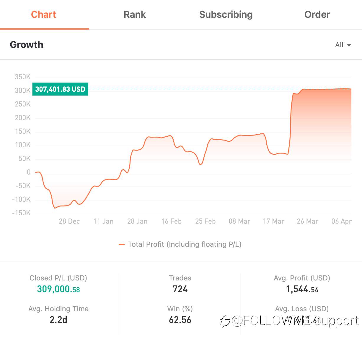Click the Trades count 724
This screenshot has width=362, height=339.
[180, 289]
